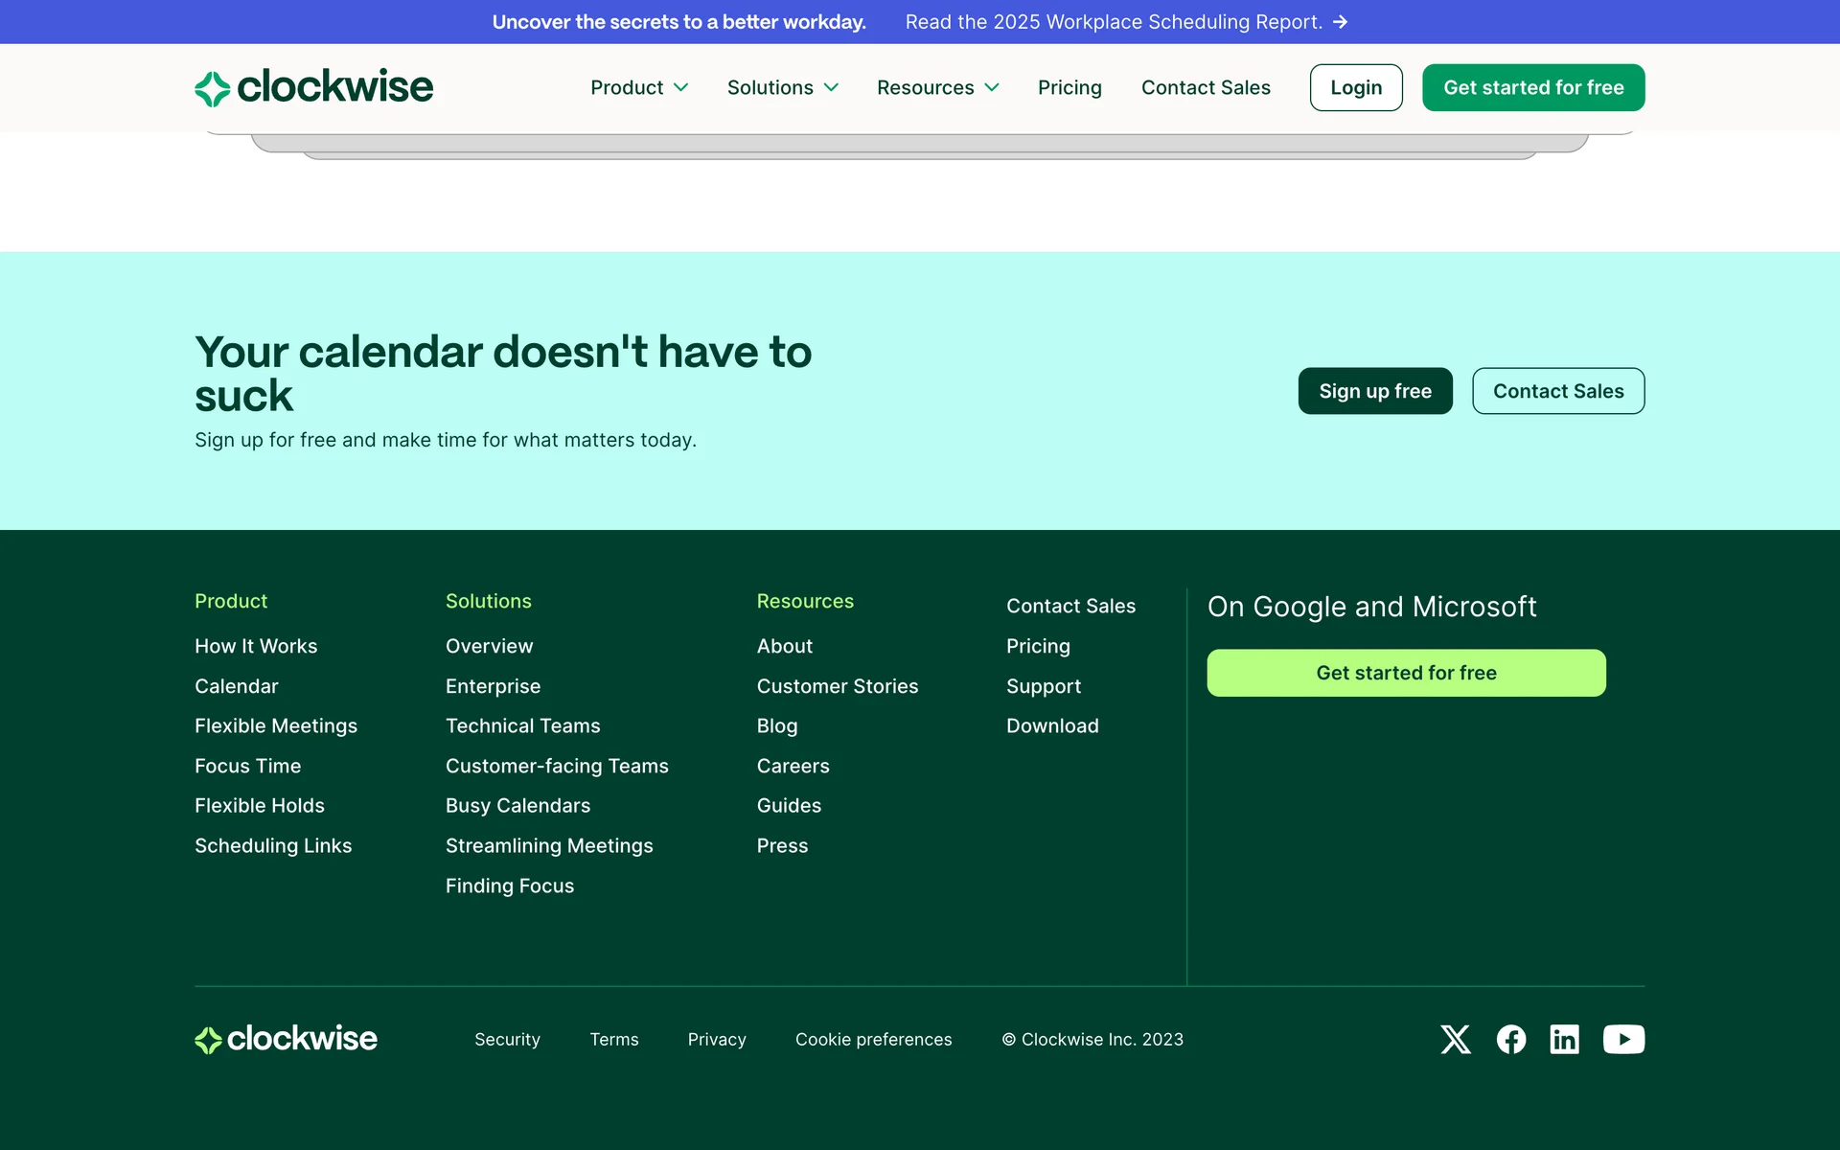Image resolution: width=1840 pixels, height=1150 pixels.
Task: Click the dark Sign up free button
Action: 1374,391
